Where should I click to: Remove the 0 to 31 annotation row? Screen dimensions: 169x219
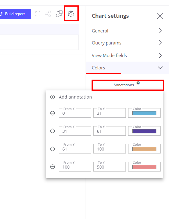click(53, 113)
